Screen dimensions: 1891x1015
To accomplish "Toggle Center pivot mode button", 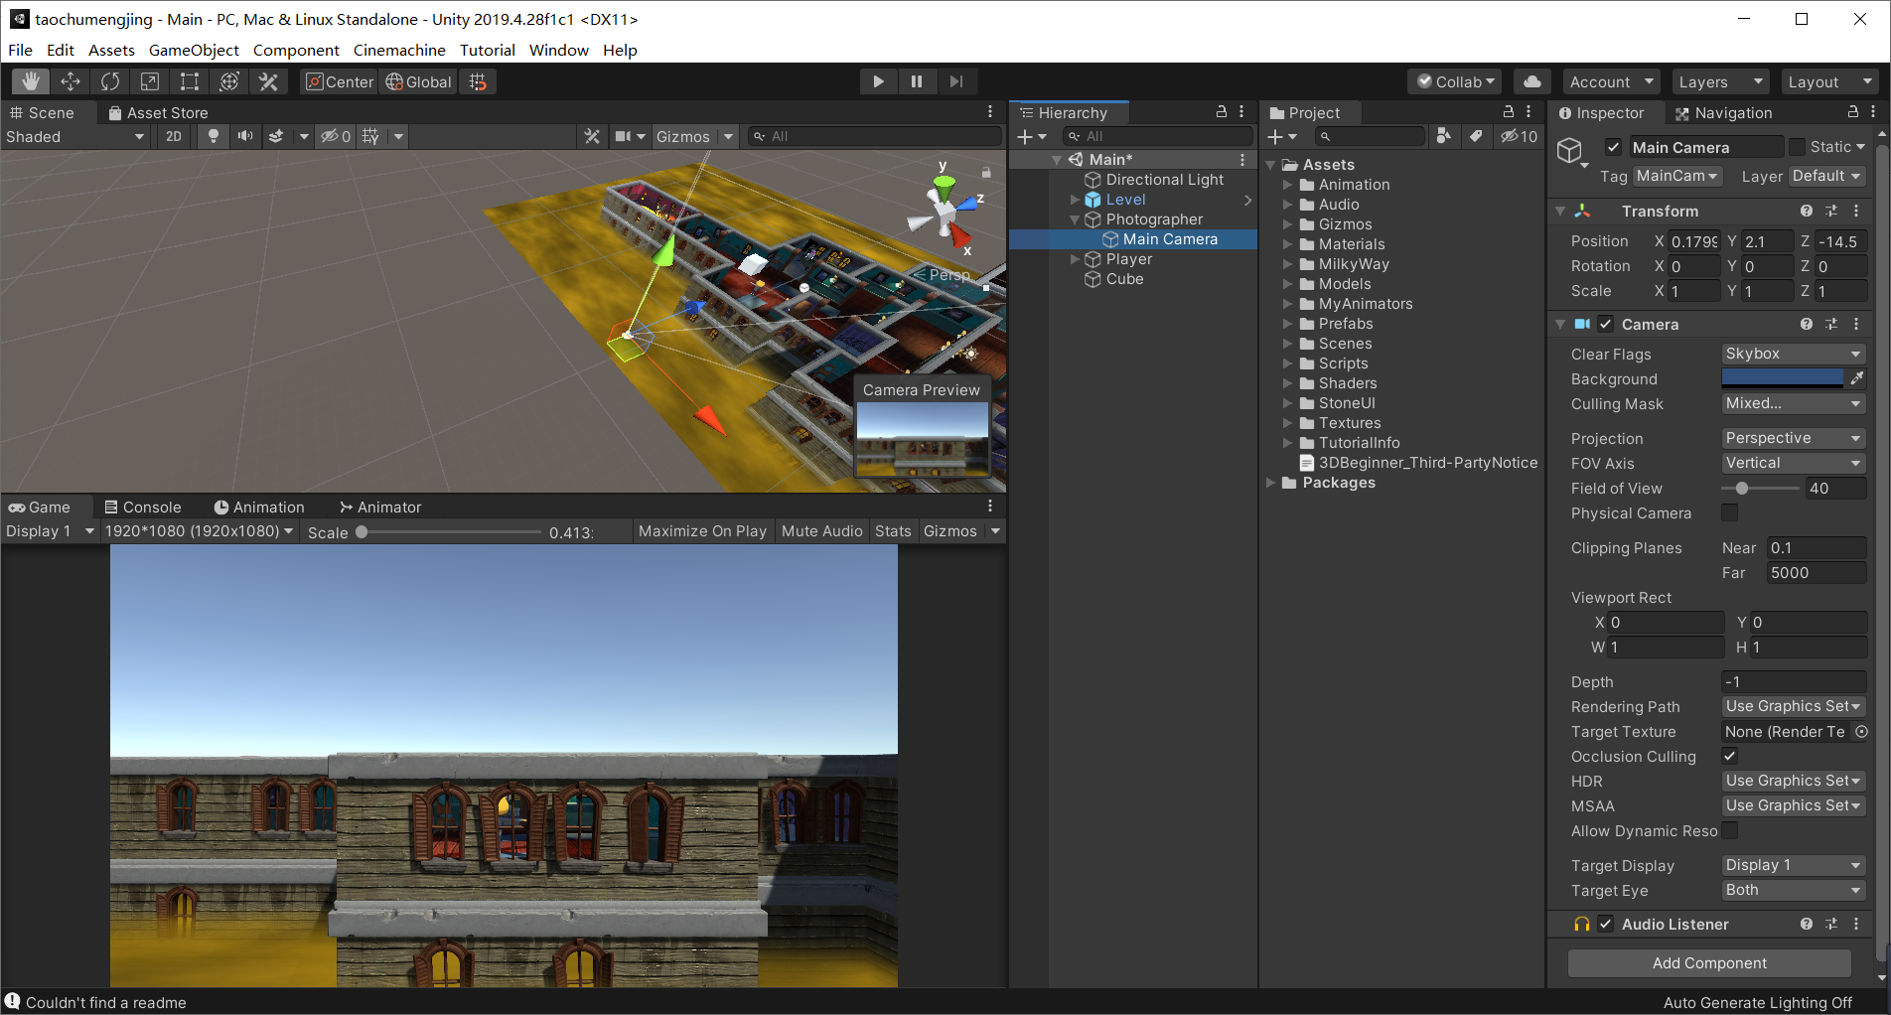I will [339, 81].
